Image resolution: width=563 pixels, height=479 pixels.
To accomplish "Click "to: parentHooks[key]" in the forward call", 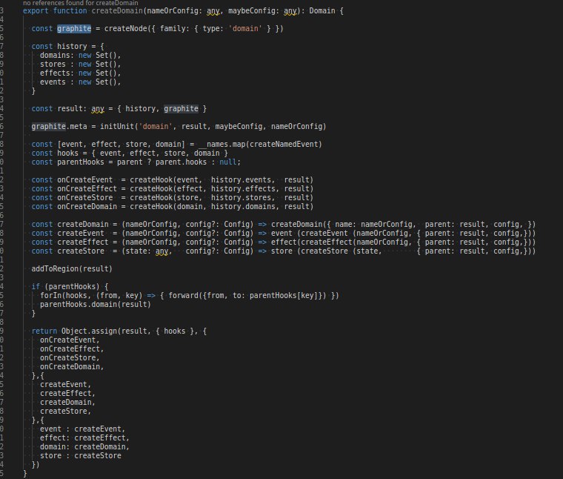I will [x=277, y=295].
